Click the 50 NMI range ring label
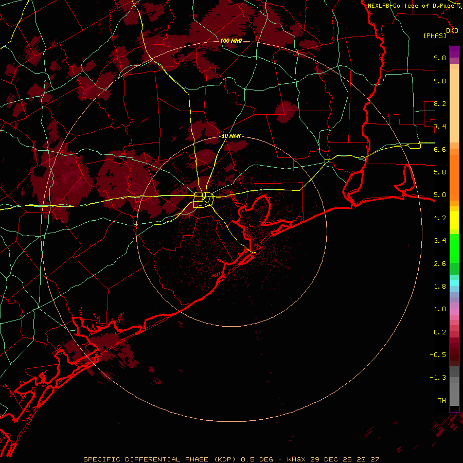The image size is (463, 463). tap(231, 136)
